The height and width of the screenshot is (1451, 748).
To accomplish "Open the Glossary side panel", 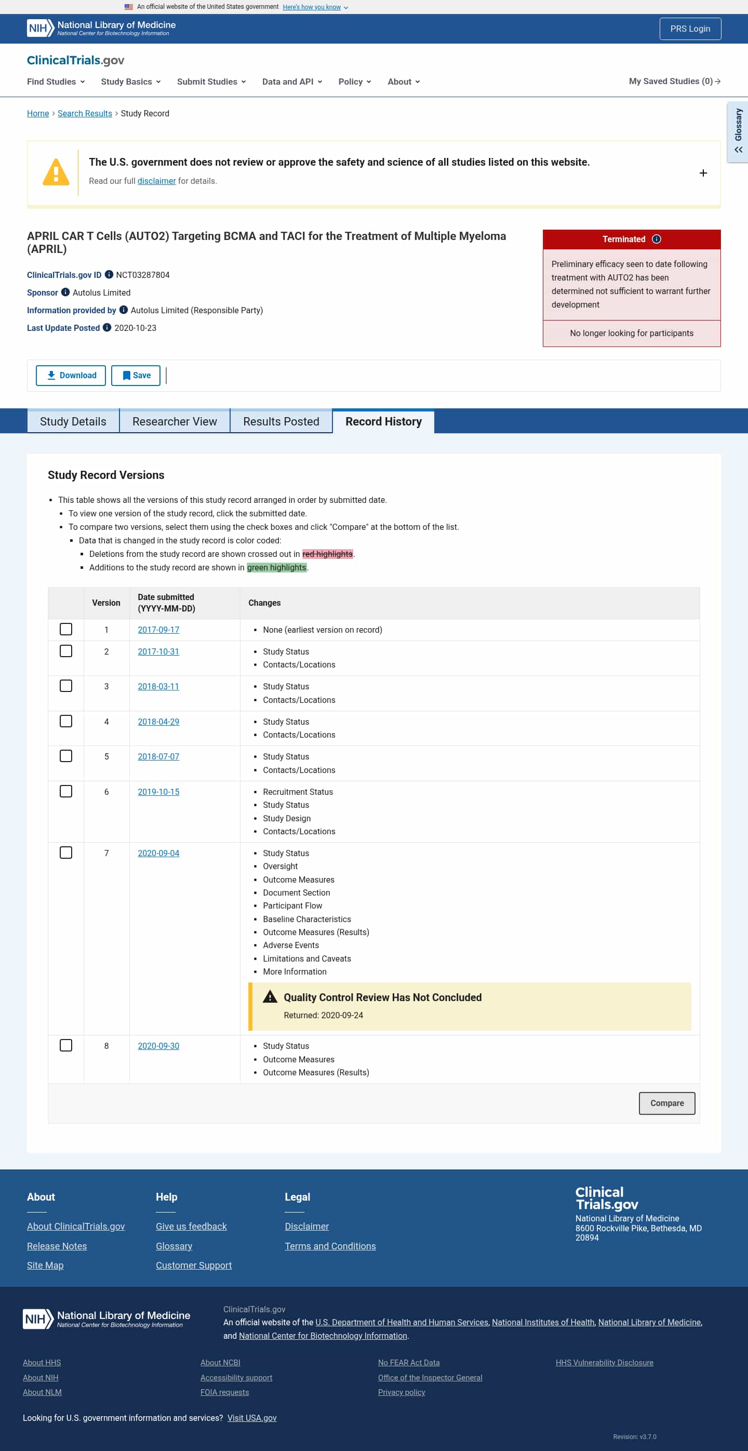I will [x=738, y=132].
